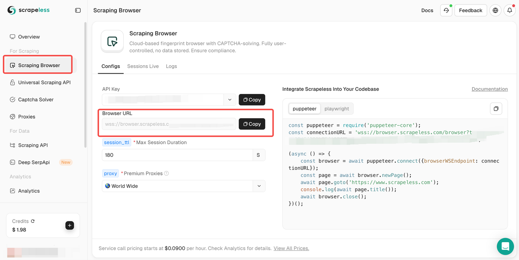Open Universal Scraping API page
This screenshot has width=519, height=260.
click(x=40, y=82)
